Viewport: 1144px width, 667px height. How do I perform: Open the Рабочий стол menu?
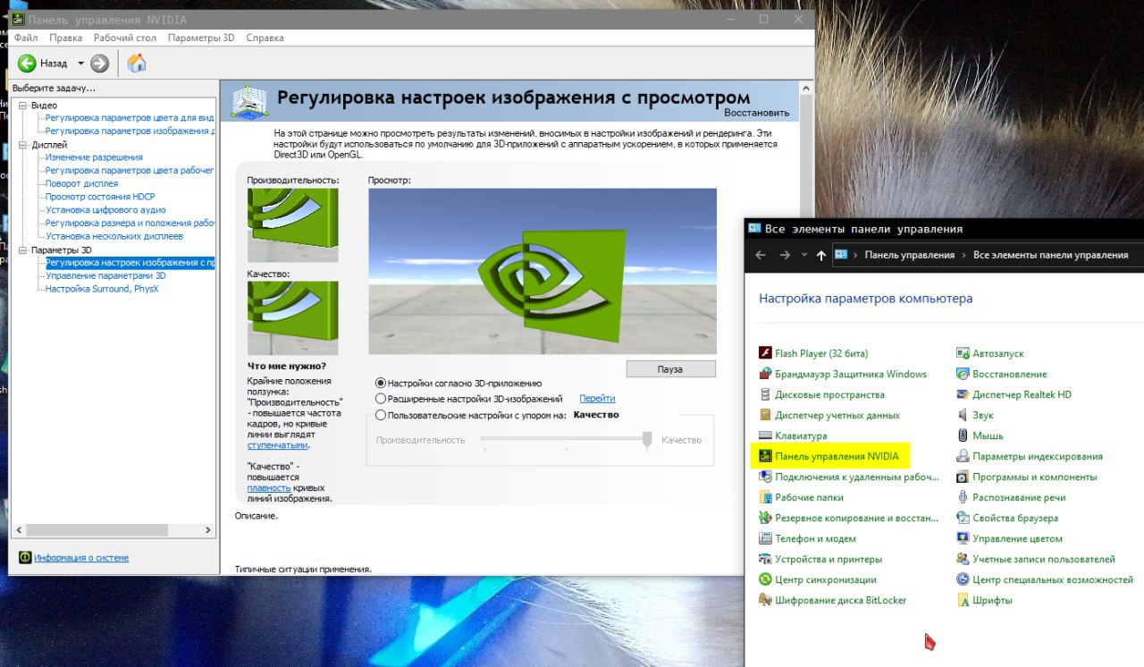tap(125, 38)
